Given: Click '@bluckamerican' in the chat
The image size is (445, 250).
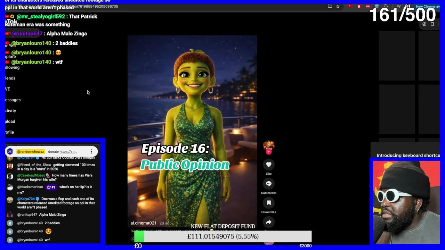Looking at the screenshot, I should pos(30,187).
